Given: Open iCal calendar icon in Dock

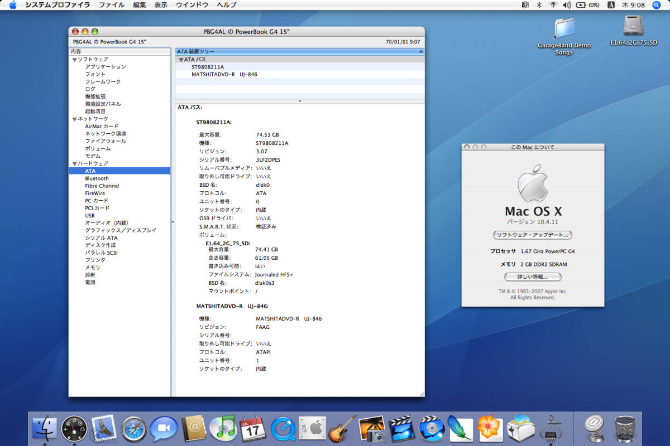Looking at the screenshot, I should click(253, 428).
